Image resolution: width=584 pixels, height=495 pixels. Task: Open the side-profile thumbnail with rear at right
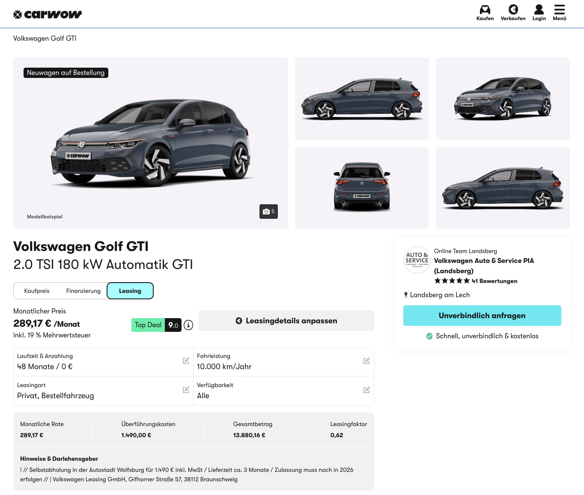tap(362, 98)
